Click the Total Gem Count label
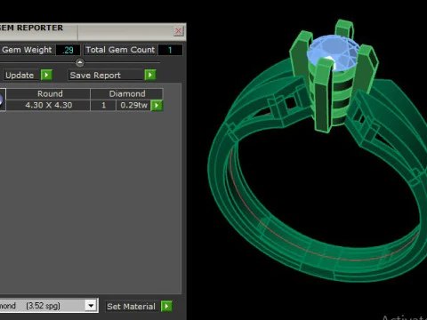This screenshot has width=427, height=320. coord(120,50)
